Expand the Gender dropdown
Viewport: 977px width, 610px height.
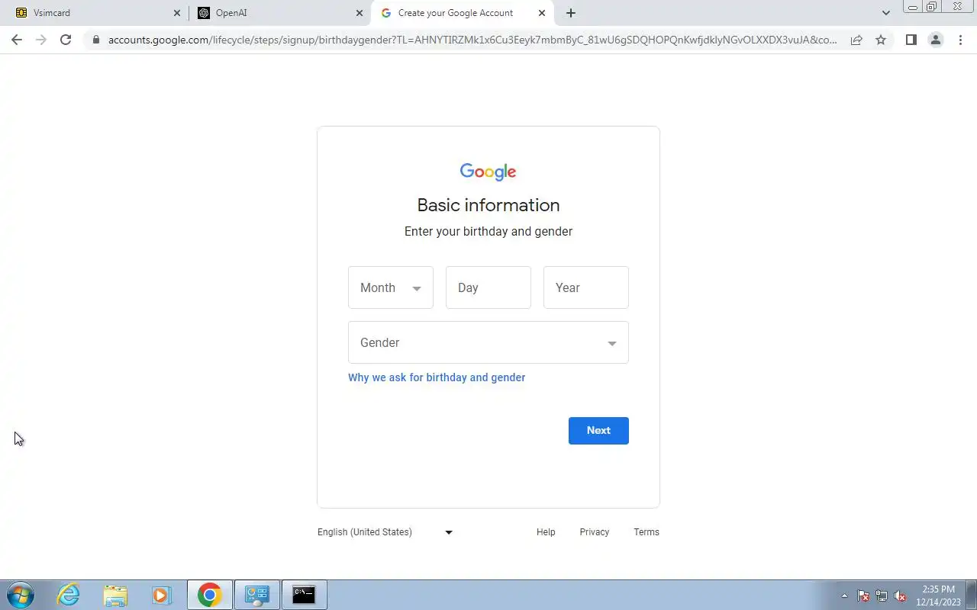click(488, 342)
